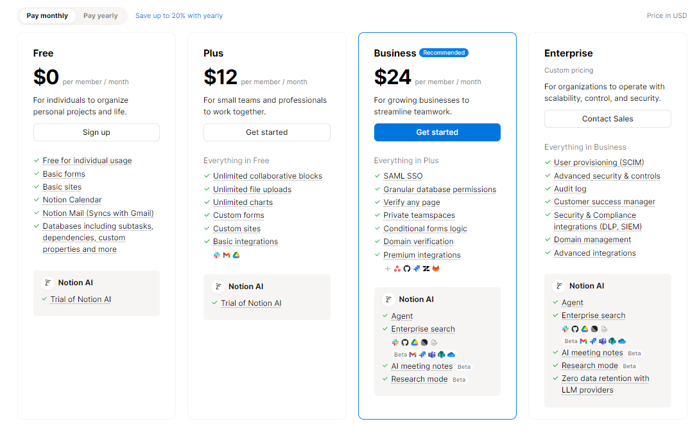The image size is (699, 444).
Task: Click the Basic forms feature
Action: coord(64,174)
